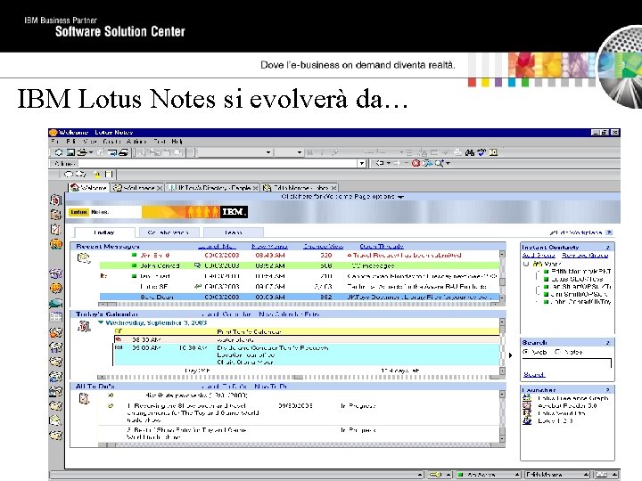The width and height of the screenshot is (642, 481).
Task: Click the New To Do link
Action: pos(271,386)
